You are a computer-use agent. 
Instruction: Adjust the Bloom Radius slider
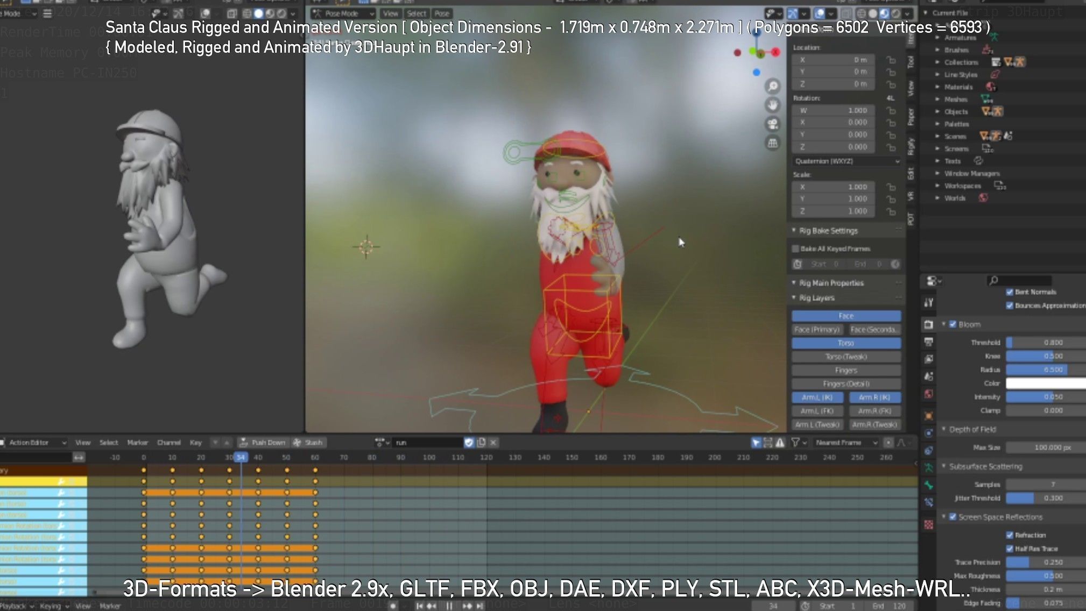(1046, 370)
